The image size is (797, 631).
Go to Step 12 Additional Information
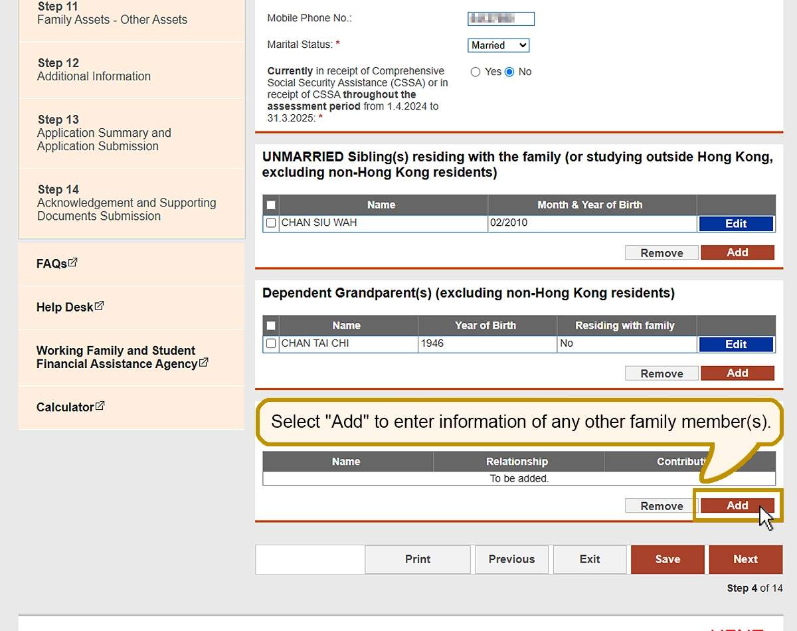point(94,70)
